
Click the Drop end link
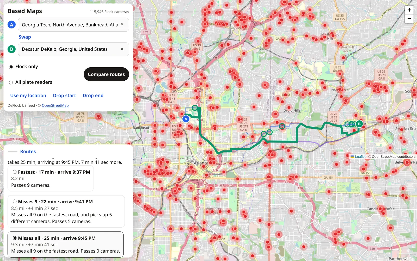[93, 96]
